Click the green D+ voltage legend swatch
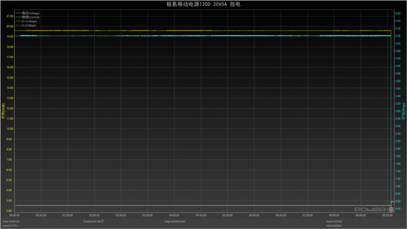 (18, 21)
